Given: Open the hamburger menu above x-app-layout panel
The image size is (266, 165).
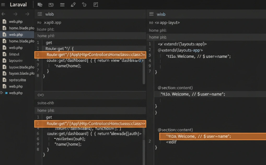Looking at the screenshot, I should [x=151, y=14].
